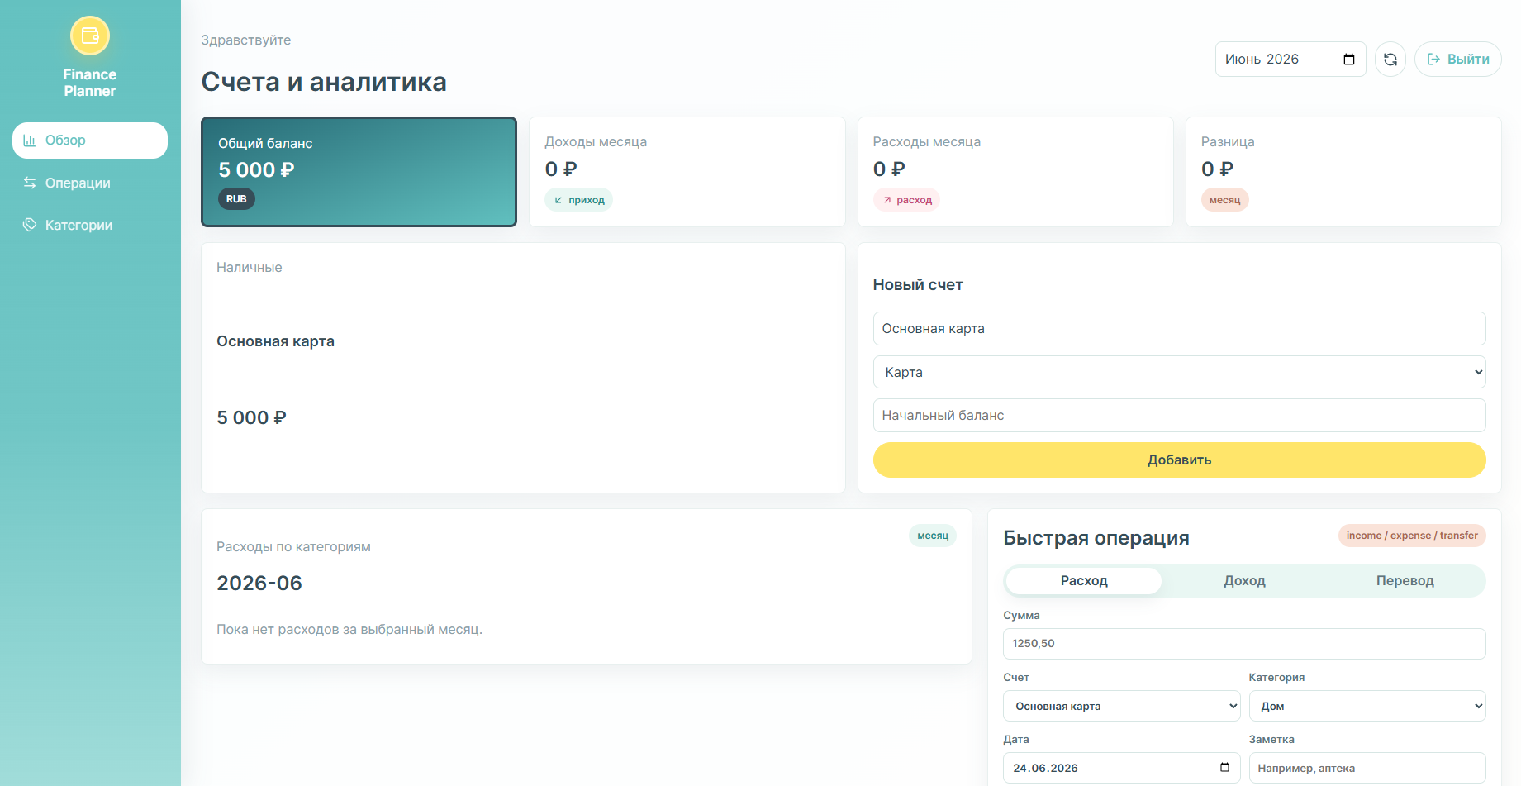Click the 2026-06 period text
The width and height of the screenshot is (1521, 786).
click(x=259, y=584)
